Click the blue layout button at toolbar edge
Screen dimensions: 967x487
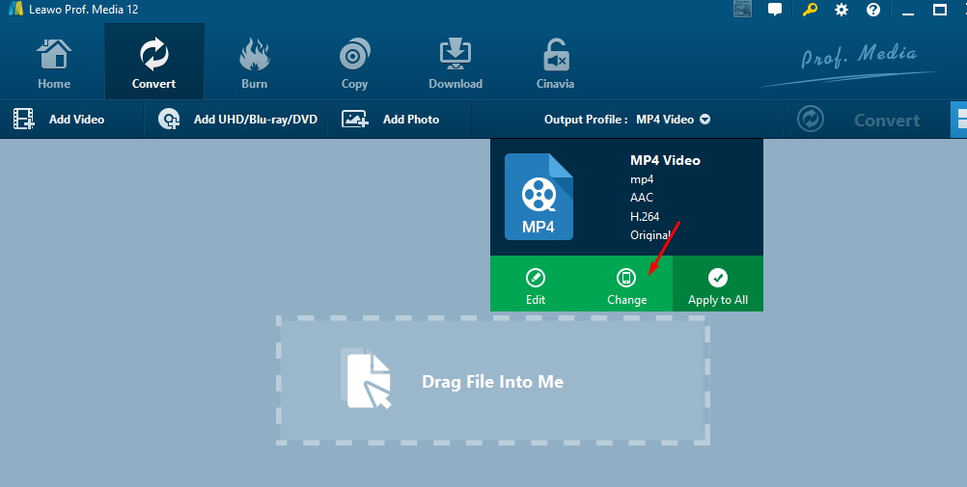pyautogui.click(x=958, y=119)
